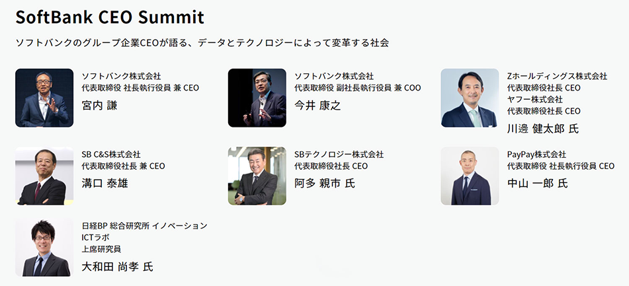Screen dimensions: 629x286
Task: Select the name 大和田 尚孝 氏
Action: coord(117,267)
